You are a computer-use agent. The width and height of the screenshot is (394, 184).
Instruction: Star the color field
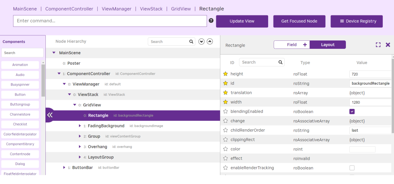point(225,149)
